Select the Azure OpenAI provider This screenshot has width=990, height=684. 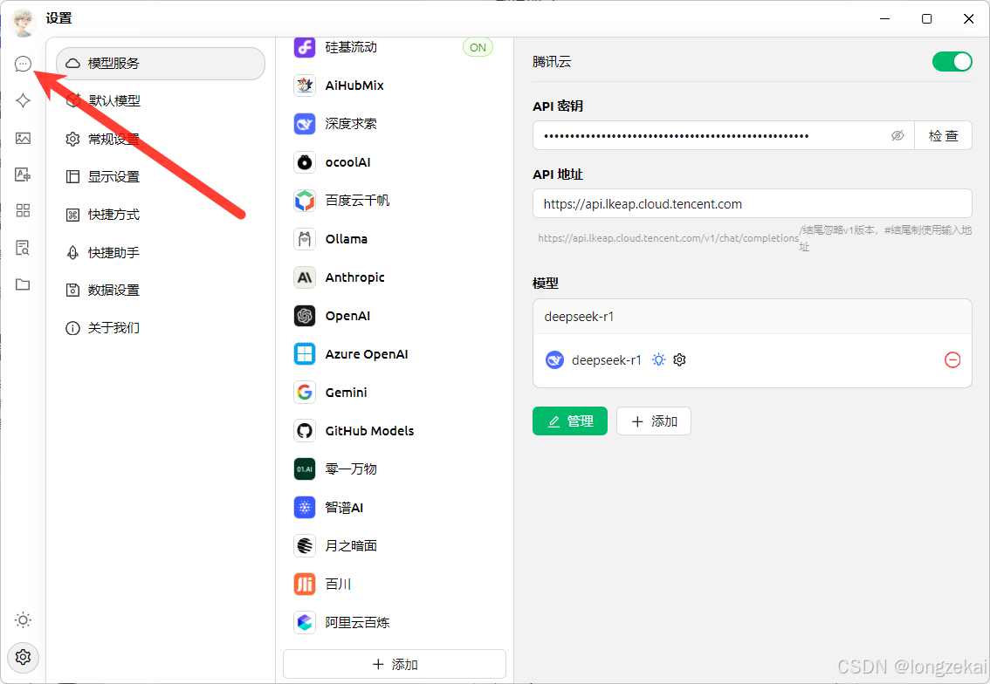pyautogui.click(x=394, y=354)
